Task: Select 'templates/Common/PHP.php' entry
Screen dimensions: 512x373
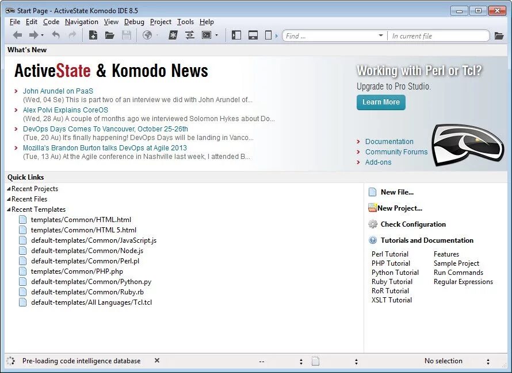Action: (x=77, y=271)
